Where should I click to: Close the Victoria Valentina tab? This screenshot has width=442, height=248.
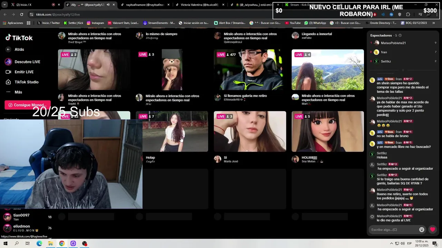coord(223,5)
